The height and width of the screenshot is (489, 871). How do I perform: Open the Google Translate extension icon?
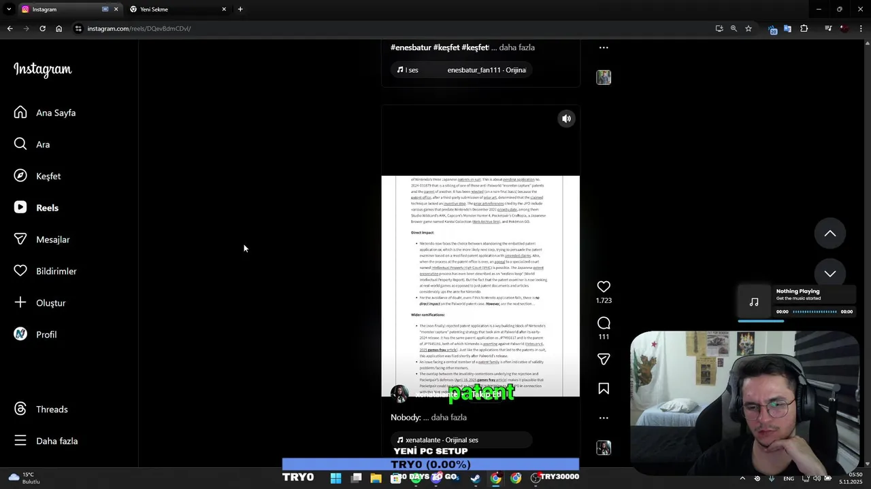coord(787,29)
